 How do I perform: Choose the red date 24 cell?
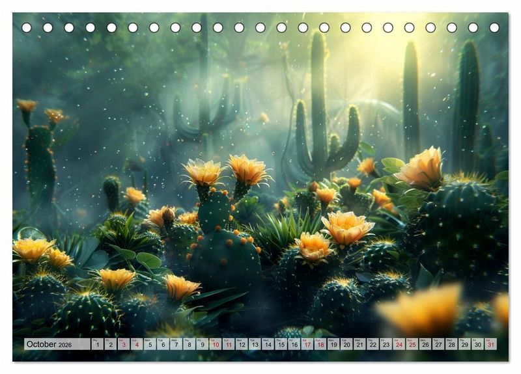(399, 345)
